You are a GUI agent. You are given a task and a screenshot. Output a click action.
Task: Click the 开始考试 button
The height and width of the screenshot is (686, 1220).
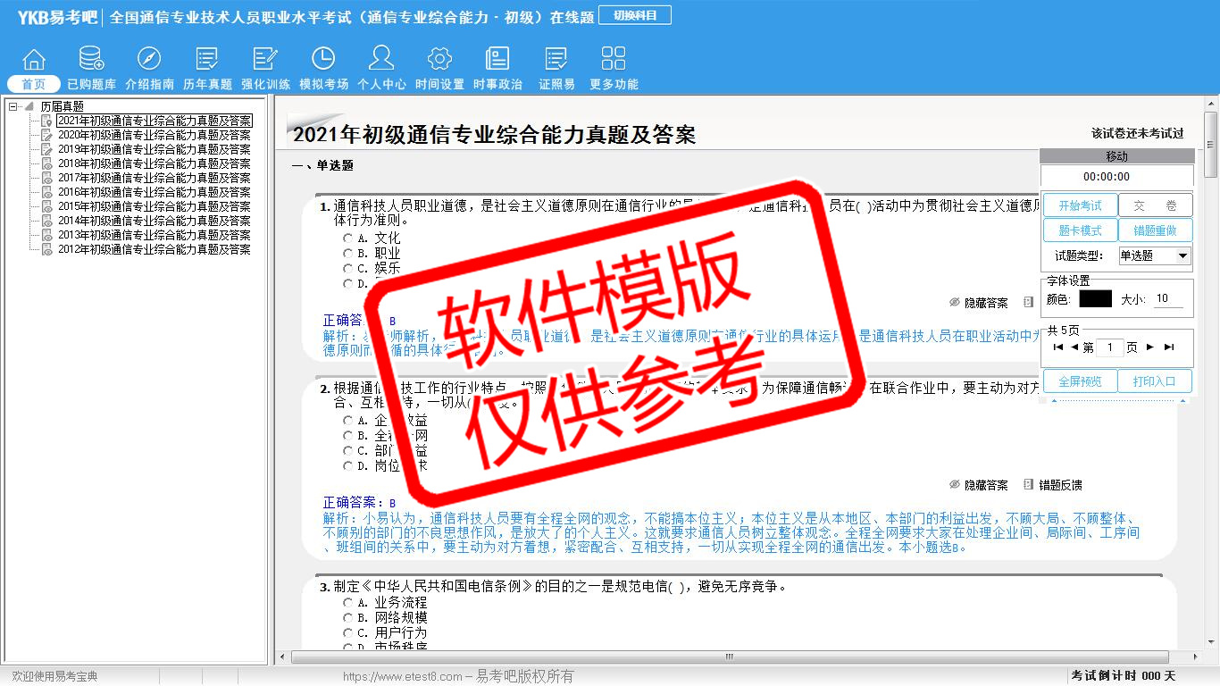coord(1080,205)
